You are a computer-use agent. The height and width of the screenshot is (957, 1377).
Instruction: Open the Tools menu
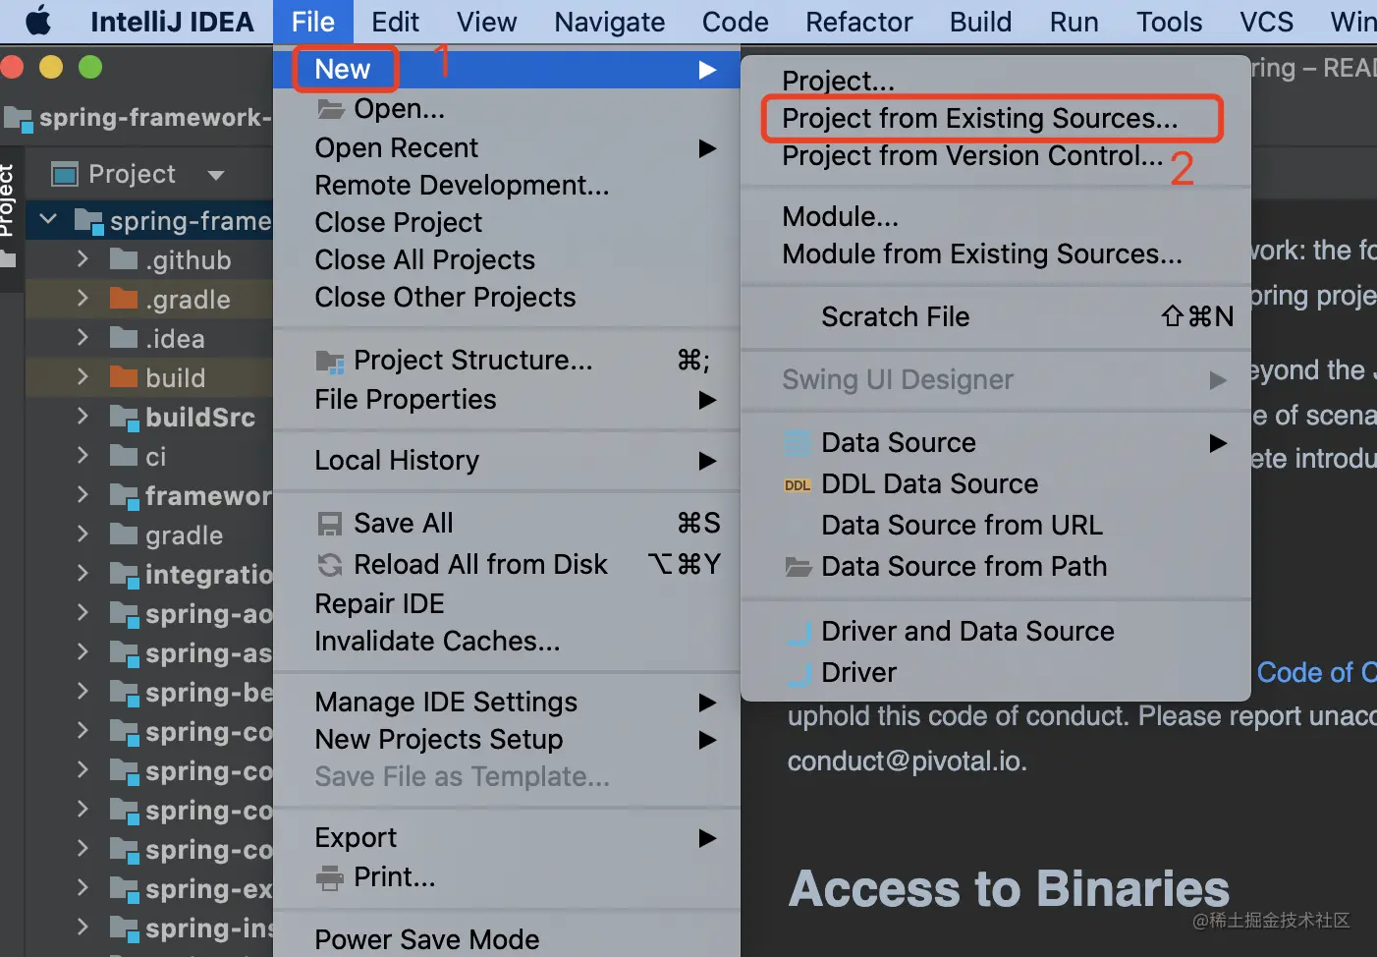tap(1169, 22)
